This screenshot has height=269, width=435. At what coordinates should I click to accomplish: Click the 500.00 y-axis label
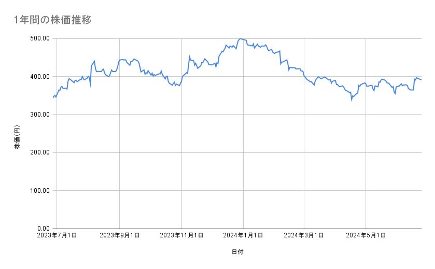coord(39,38)
